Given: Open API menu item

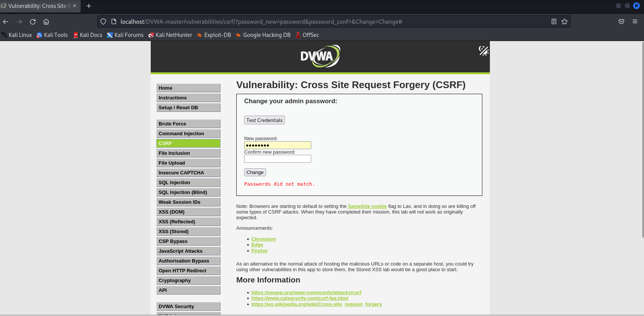Looking at the screenshot, I should click(188, 290).
